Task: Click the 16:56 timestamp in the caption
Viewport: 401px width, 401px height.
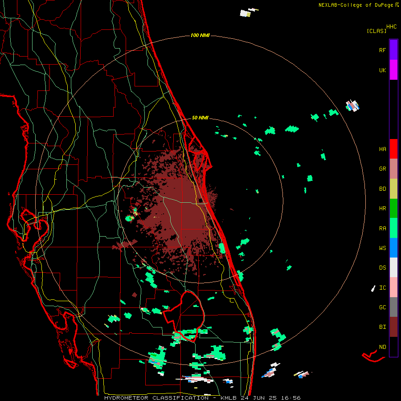Action: click(290, 398)
